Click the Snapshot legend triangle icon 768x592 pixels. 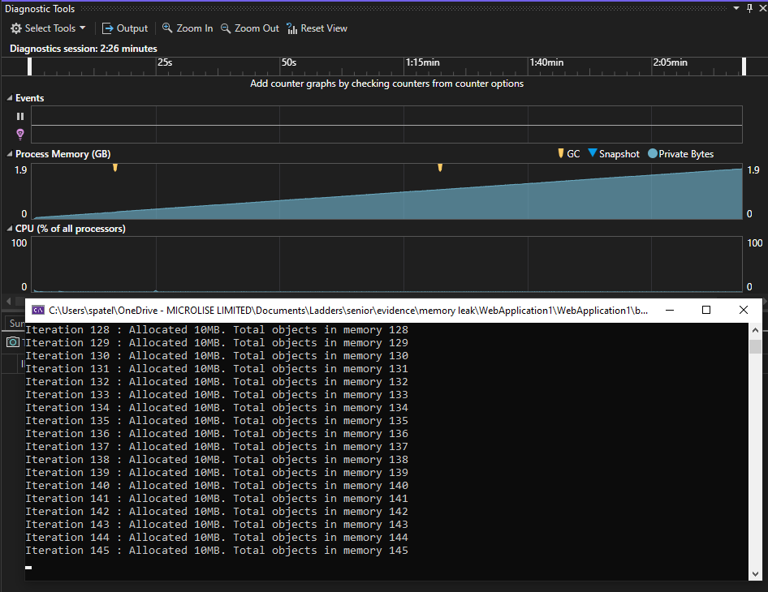592,153
